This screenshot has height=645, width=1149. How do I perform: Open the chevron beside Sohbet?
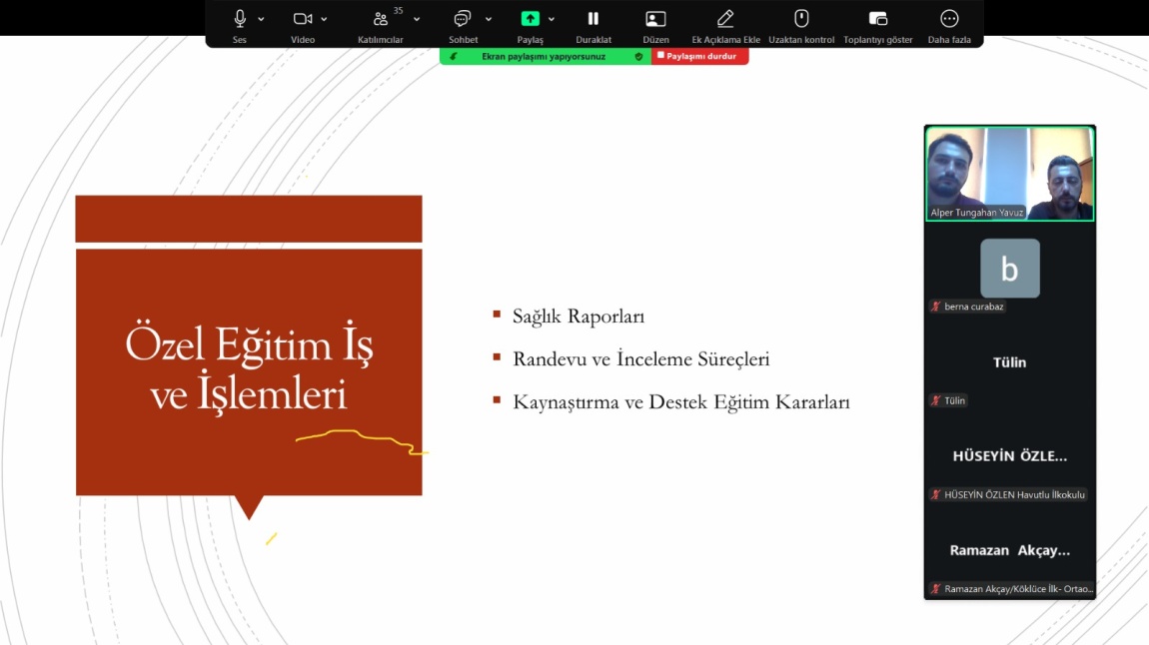(x=489, y=19)
